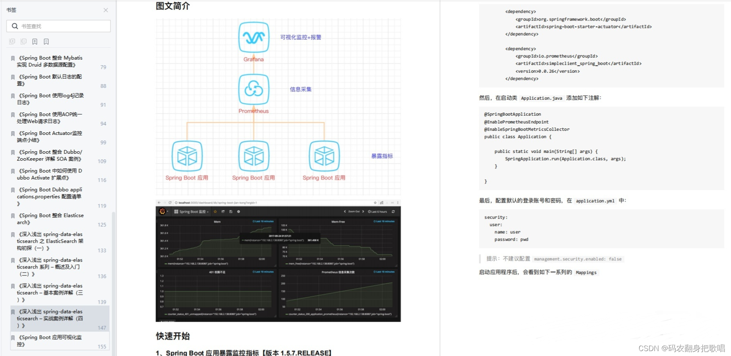The width and height of the screenshot is (731, 356).
Task: Add a bookmark with the bookmark-plus icon
Action: (x=35, y=42)
